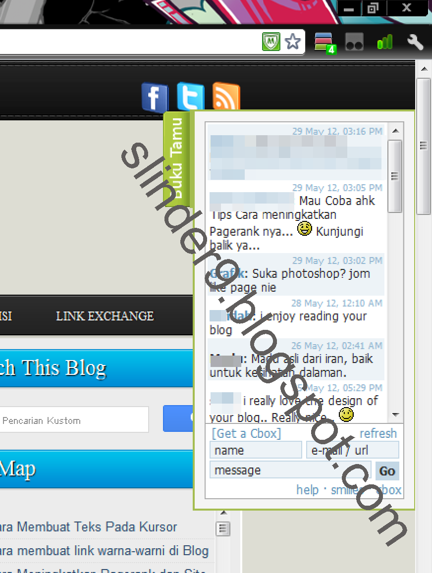432x573 pixels.
Task: Click the smiley emoticon in Pagerank message
Action: [305, 229]
